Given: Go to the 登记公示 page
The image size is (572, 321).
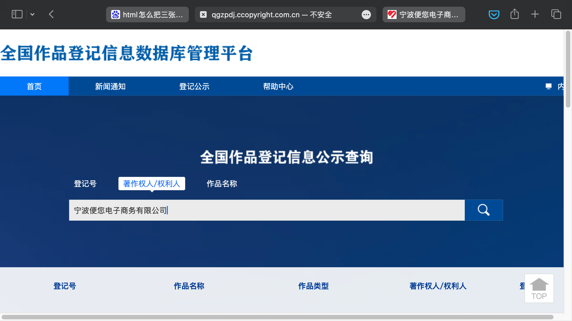Looking at the screenshot, I should (x=194, y=86).
